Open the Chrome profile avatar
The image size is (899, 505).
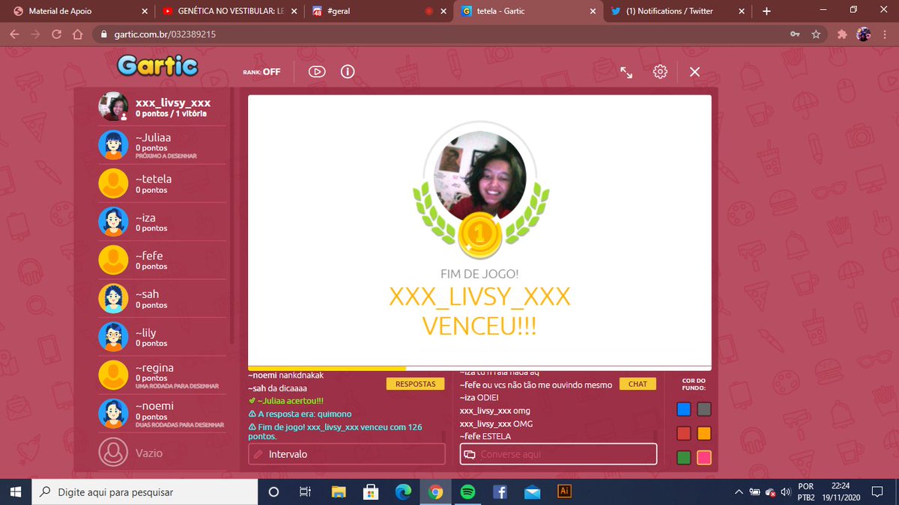[863, 34]
